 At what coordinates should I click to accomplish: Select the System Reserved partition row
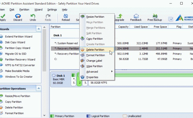click(122, 43)
